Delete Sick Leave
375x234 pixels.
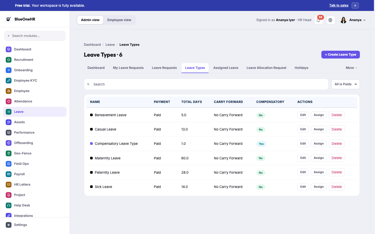click(337, 187)
